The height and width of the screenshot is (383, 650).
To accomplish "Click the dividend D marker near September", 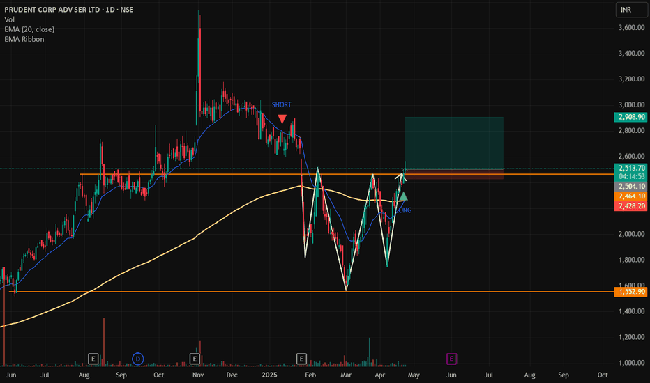I will (137, 359).
